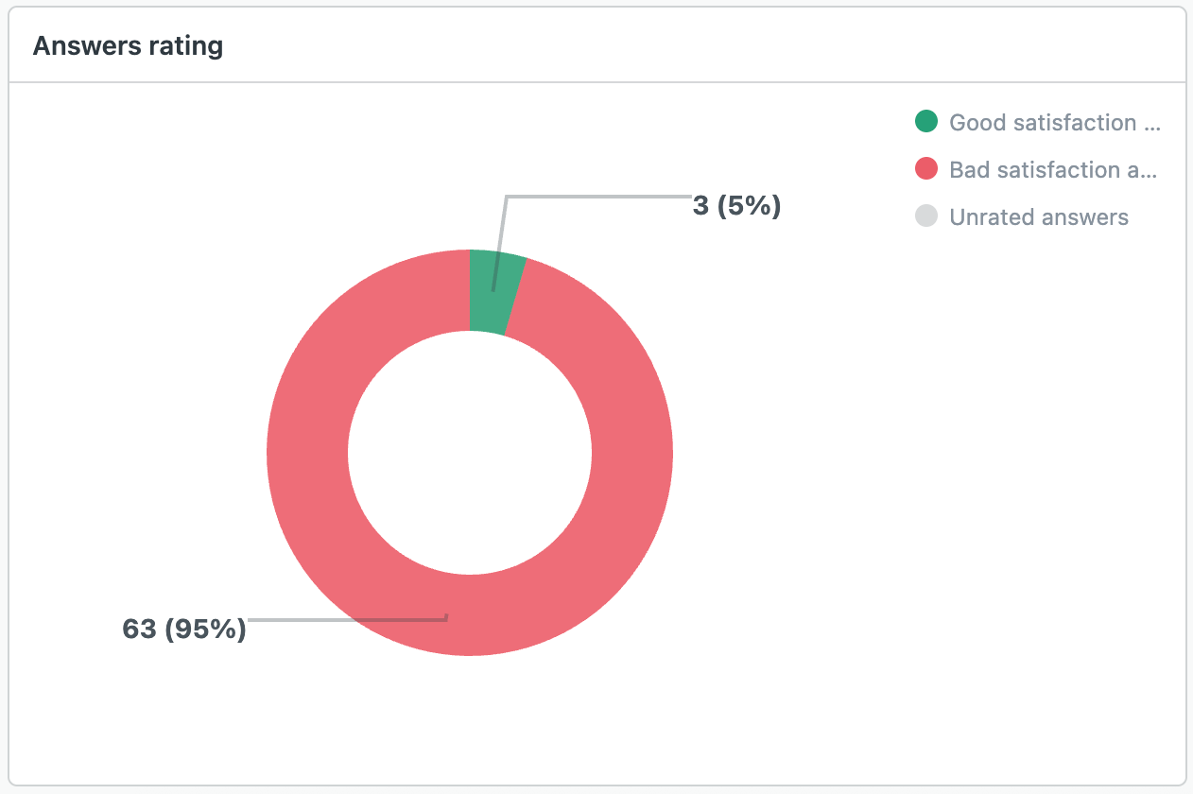Click the white center of the donut

[x=470, y=454]
